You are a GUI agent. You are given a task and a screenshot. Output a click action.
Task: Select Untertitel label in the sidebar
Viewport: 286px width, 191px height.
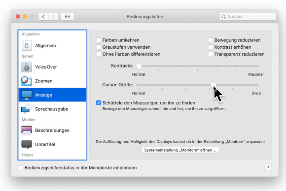pyautogui.click(x=45, y=144)
